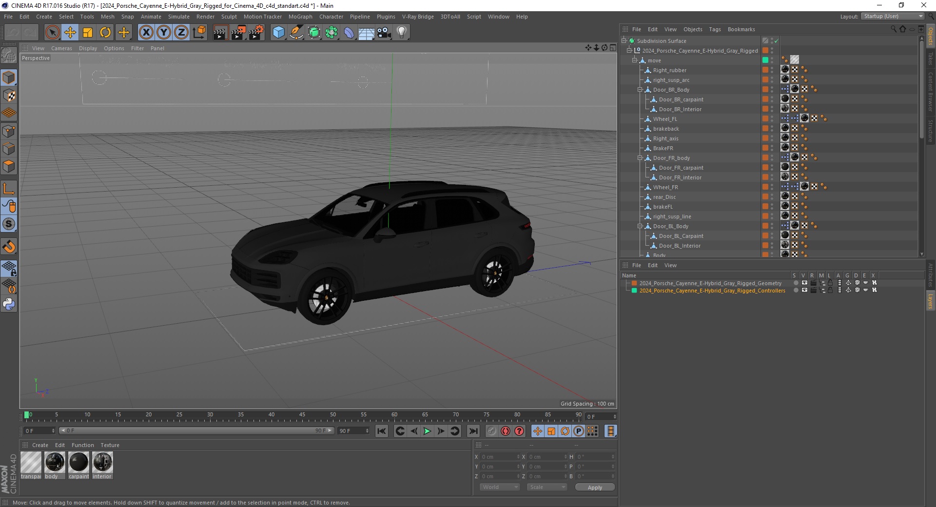Open the Character menu
Viewport: 936px width, 507px height.
331,17
